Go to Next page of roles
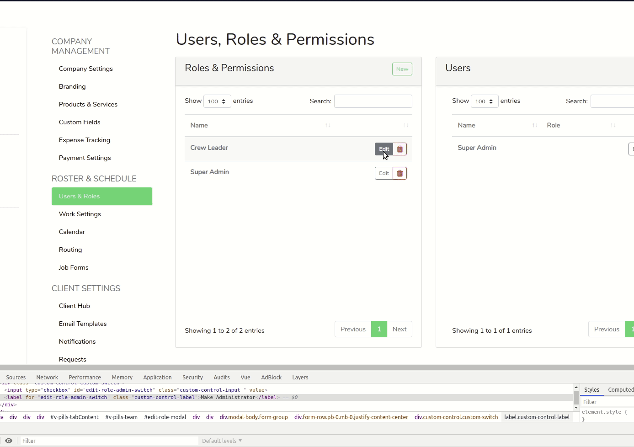Screen dimensions: 634x447 click(x=399, y=329)
